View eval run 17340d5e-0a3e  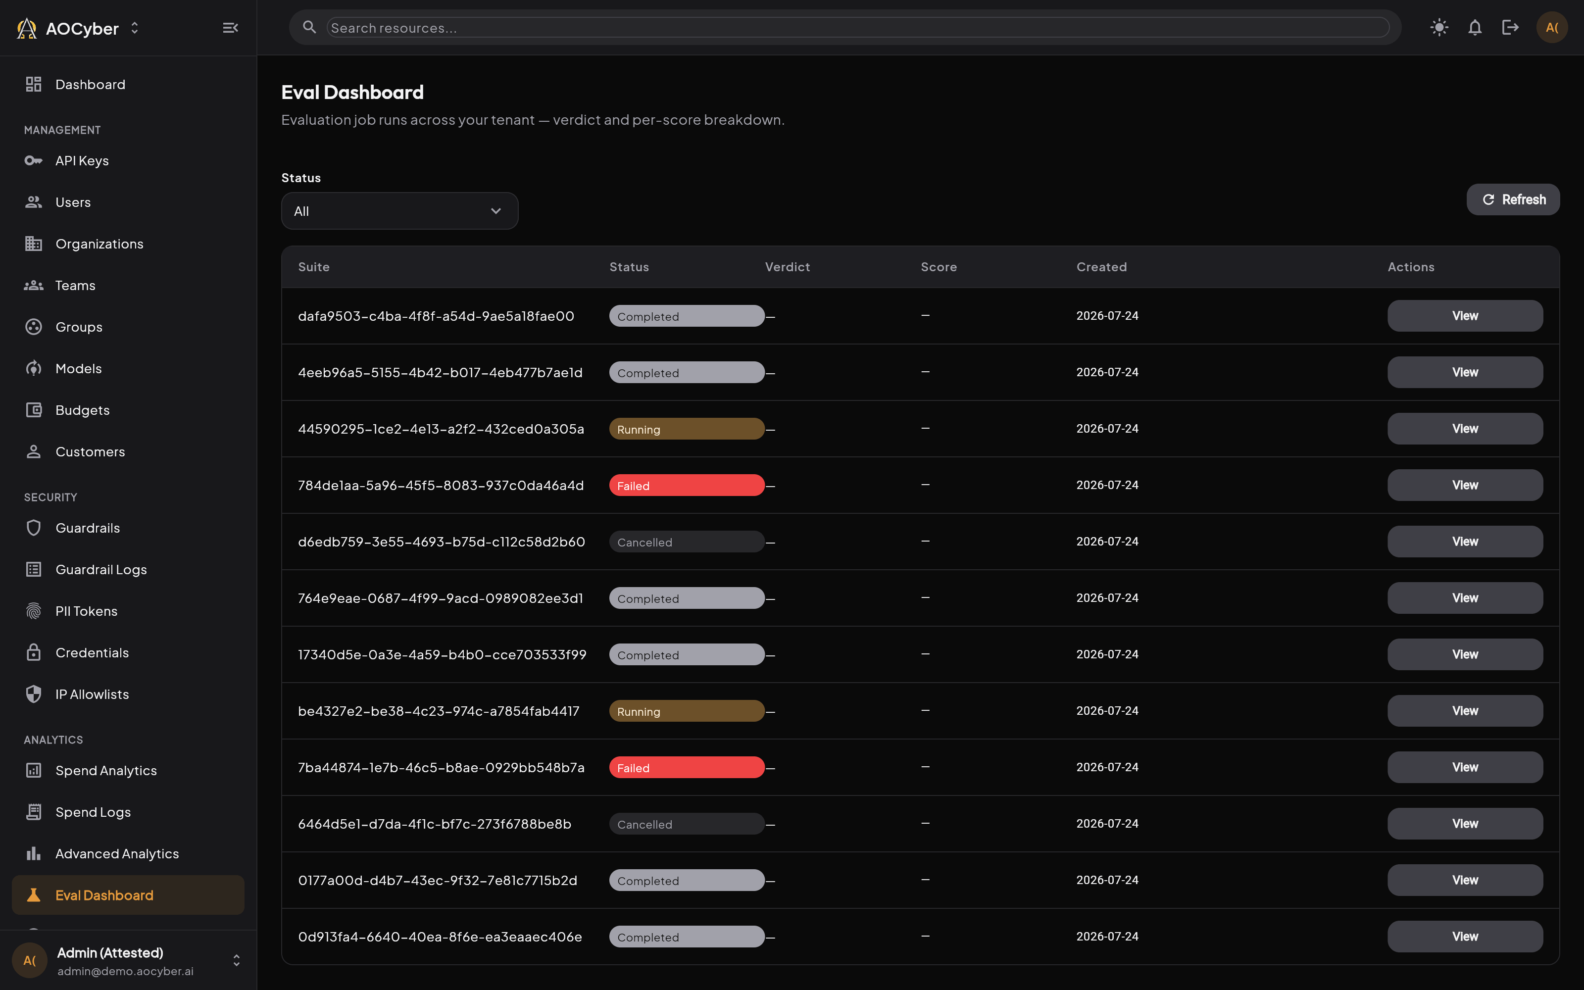coord(1465,654)
